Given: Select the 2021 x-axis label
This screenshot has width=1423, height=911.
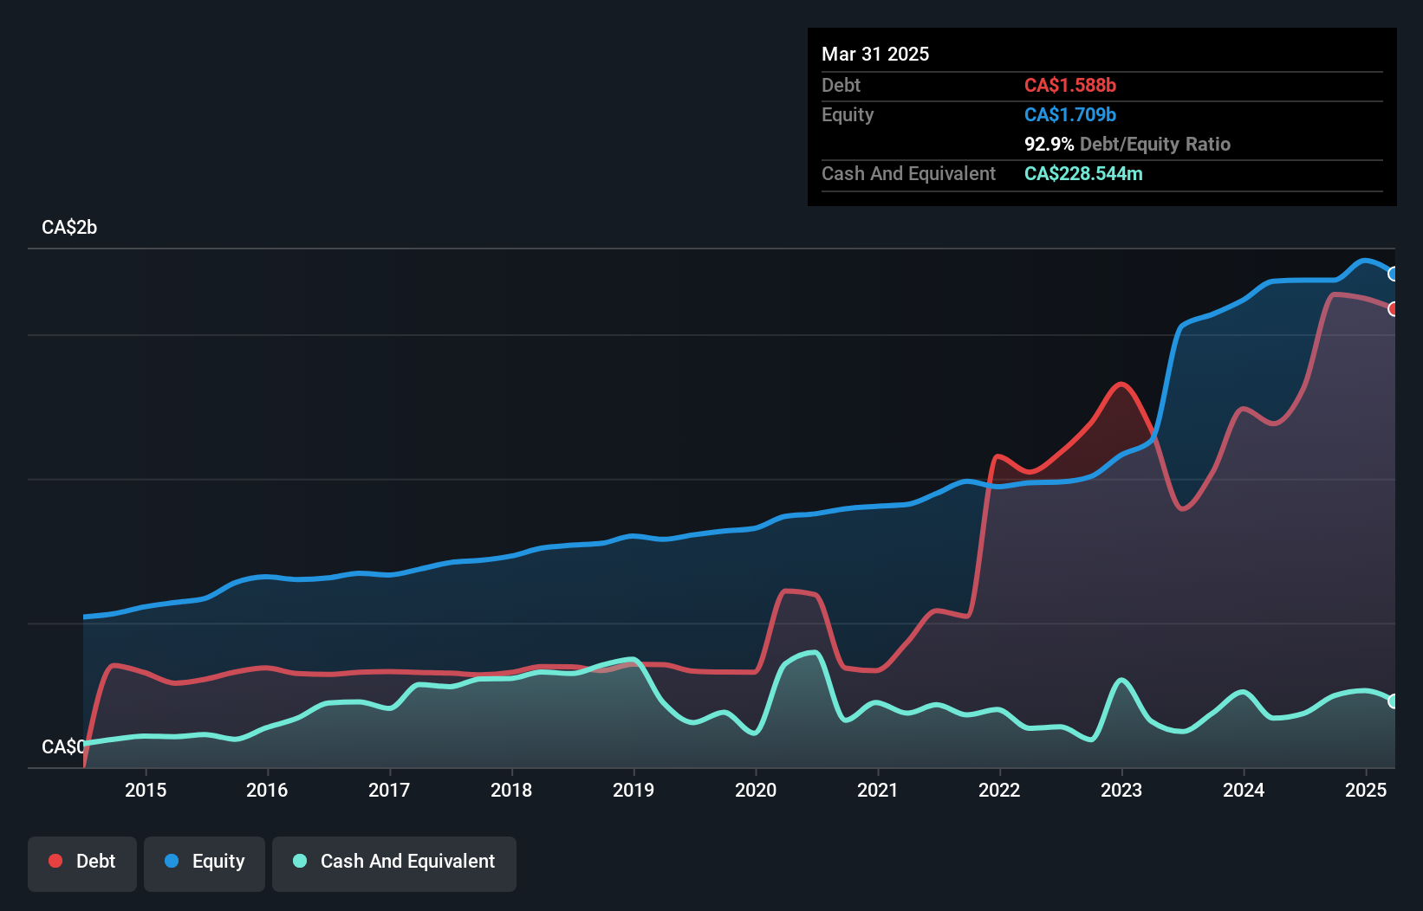Looking at the screenshot, I should [878, 790].
